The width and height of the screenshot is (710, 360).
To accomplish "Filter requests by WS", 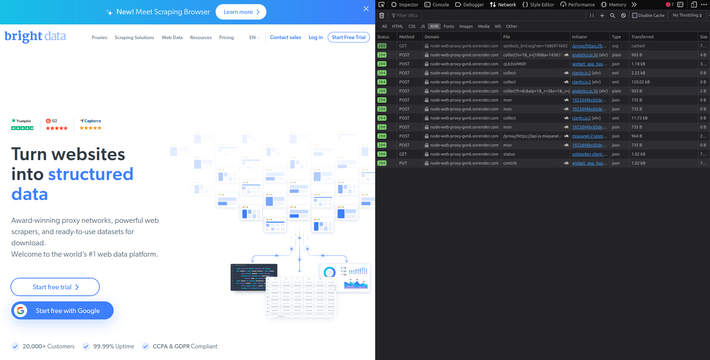I will 498,26.
